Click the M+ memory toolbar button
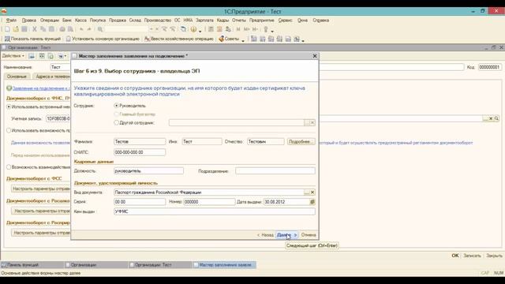Screen dimensions: 505x284 [x=246, y=29]
